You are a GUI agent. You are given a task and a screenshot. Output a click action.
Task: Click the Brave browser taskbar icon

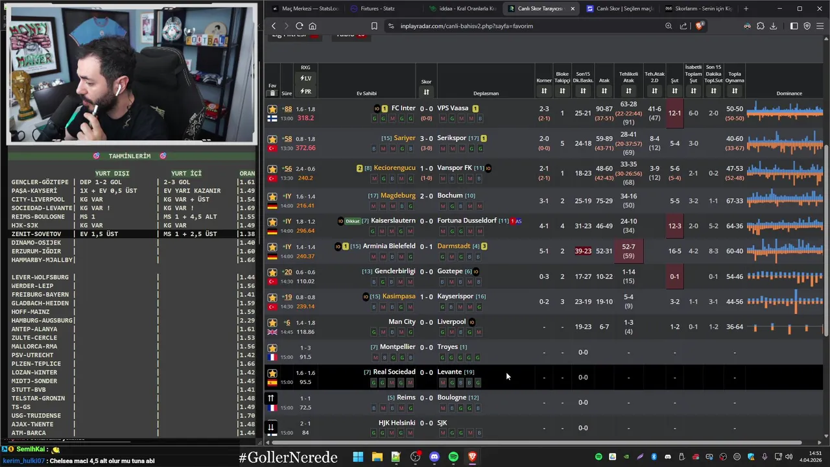[x=472, y=457]
